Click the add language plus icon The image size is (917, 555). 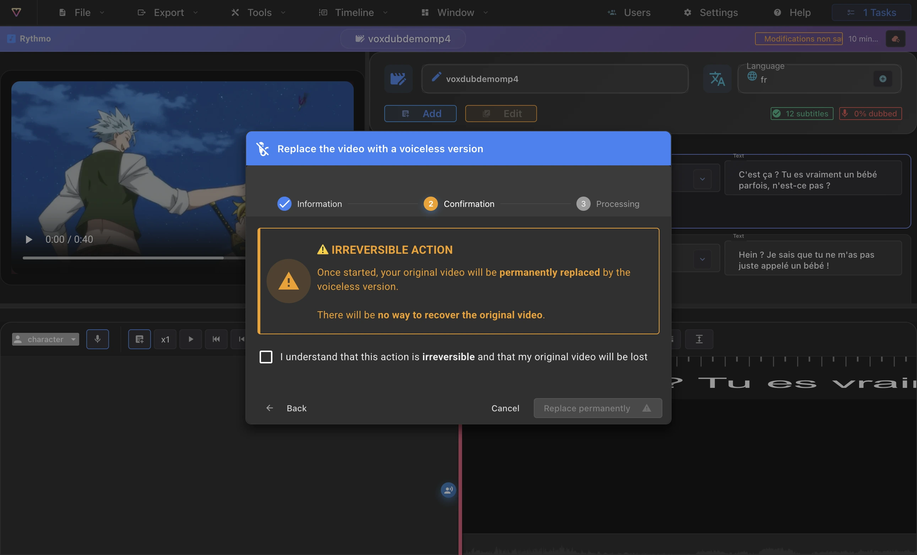pyautogui.click(x=883, y=79)
